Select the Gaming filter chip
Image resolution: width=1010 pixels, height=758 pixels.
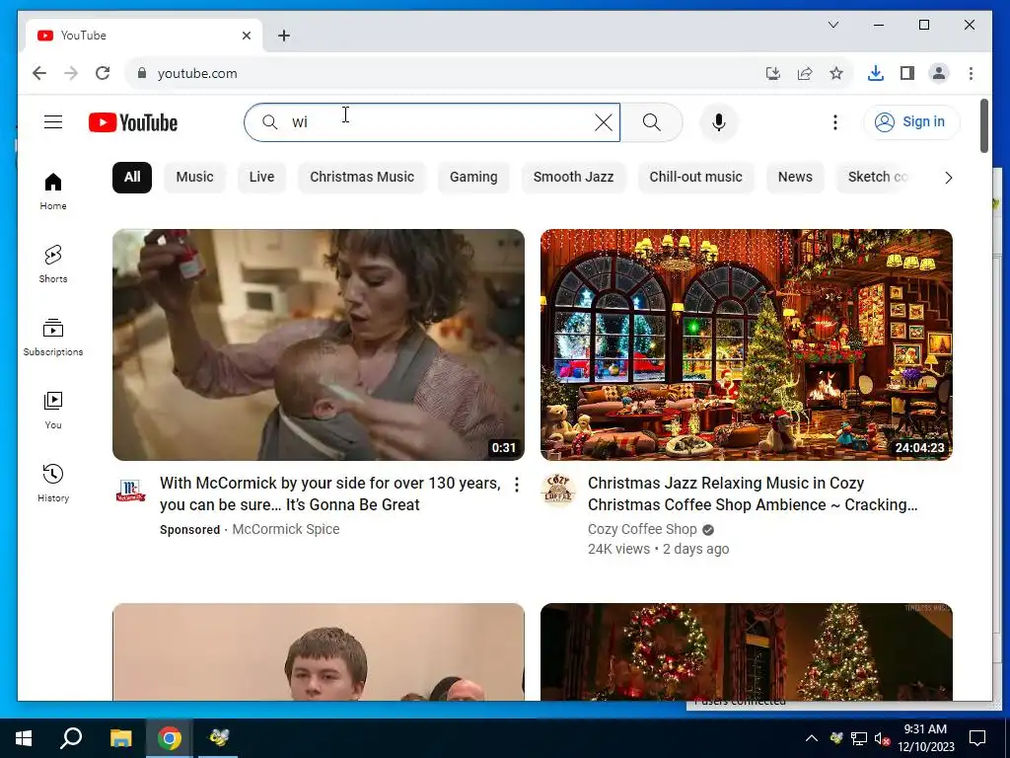pos(473,178)
